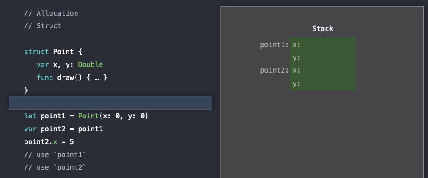Click the "// Allocation" comment line
The image size is (428, 178).
[51, 13]
